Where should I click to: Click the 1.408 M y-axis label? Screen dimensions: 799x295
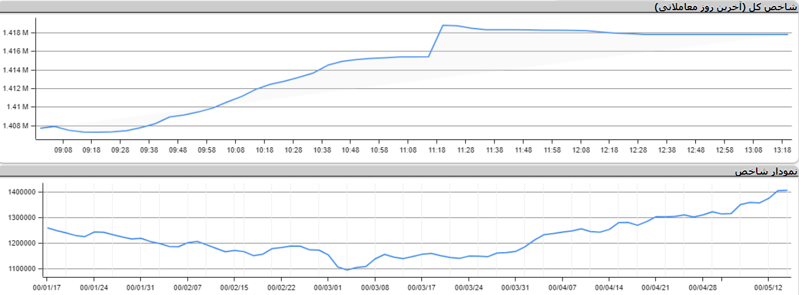(15, 126)
